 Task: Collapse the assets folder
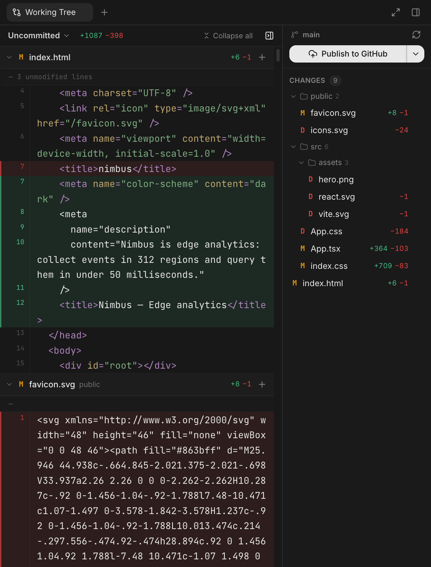click(x=301, y=162)
